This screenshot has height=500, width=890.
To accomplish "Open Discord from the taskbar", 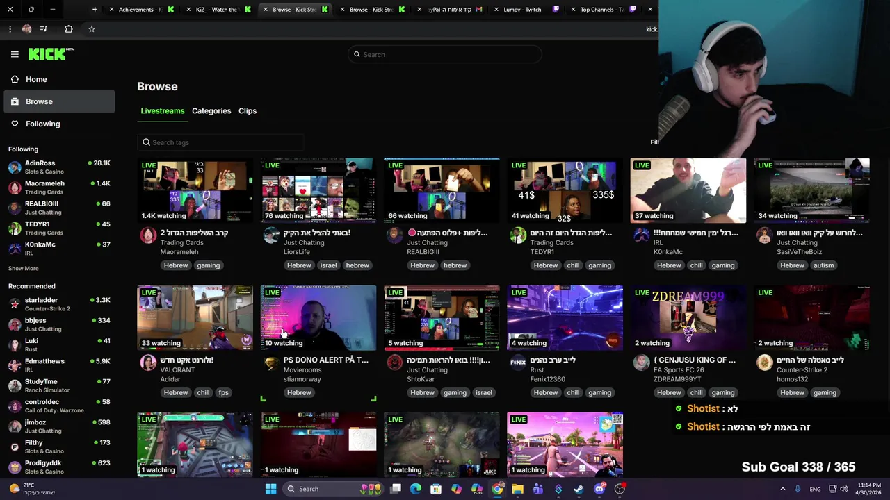I will [599, 489].
